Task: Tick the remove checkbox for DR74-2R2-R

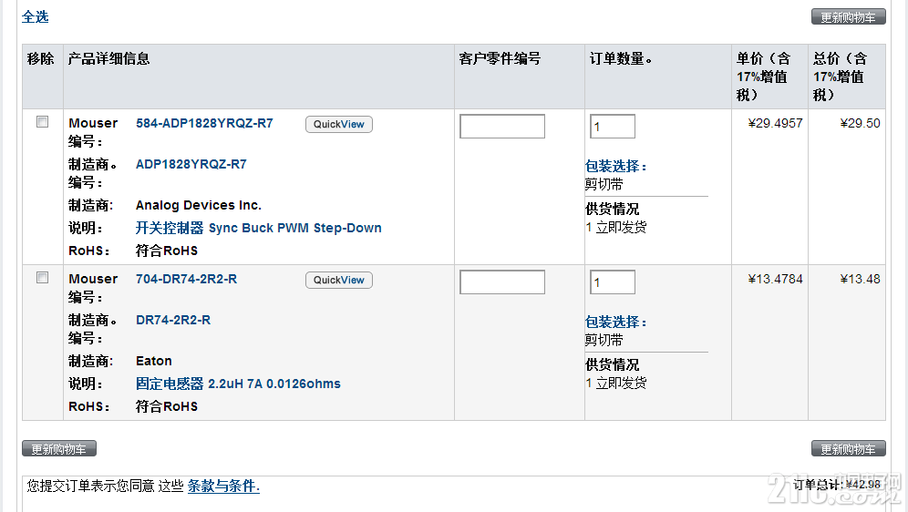Action: pos(42,278)
